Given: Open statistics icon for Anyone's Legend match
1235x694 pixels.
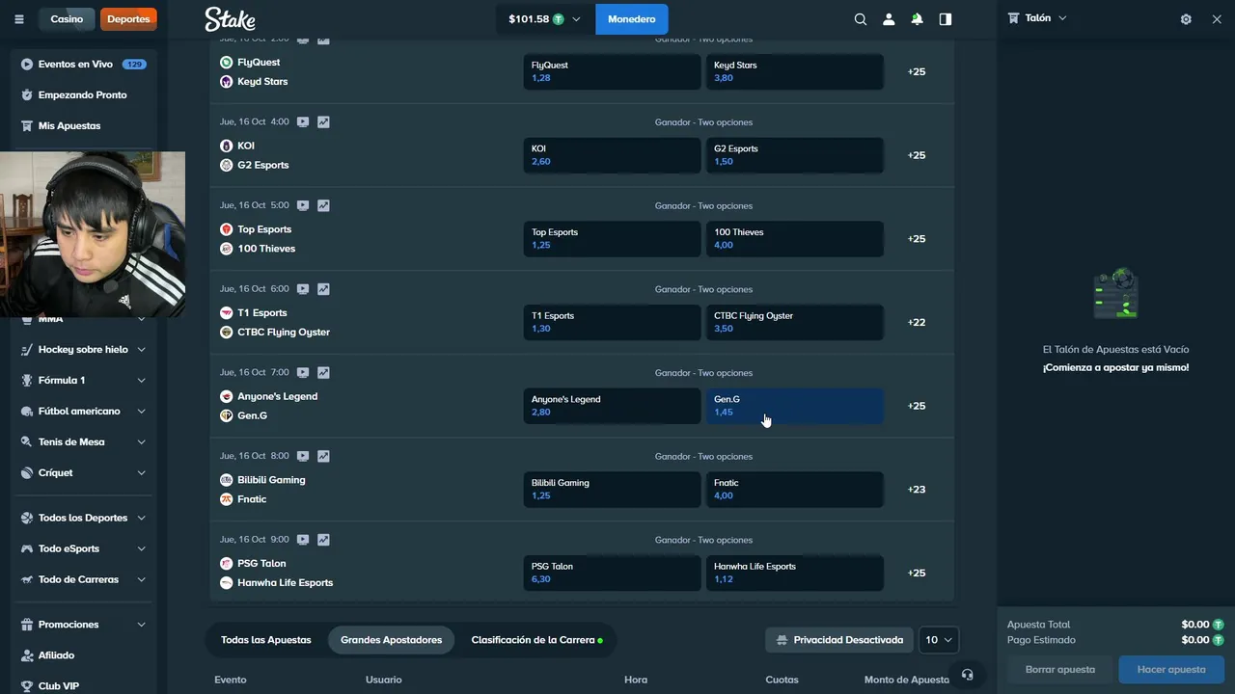Looking at the screenshot, I should tap(323, 373).
